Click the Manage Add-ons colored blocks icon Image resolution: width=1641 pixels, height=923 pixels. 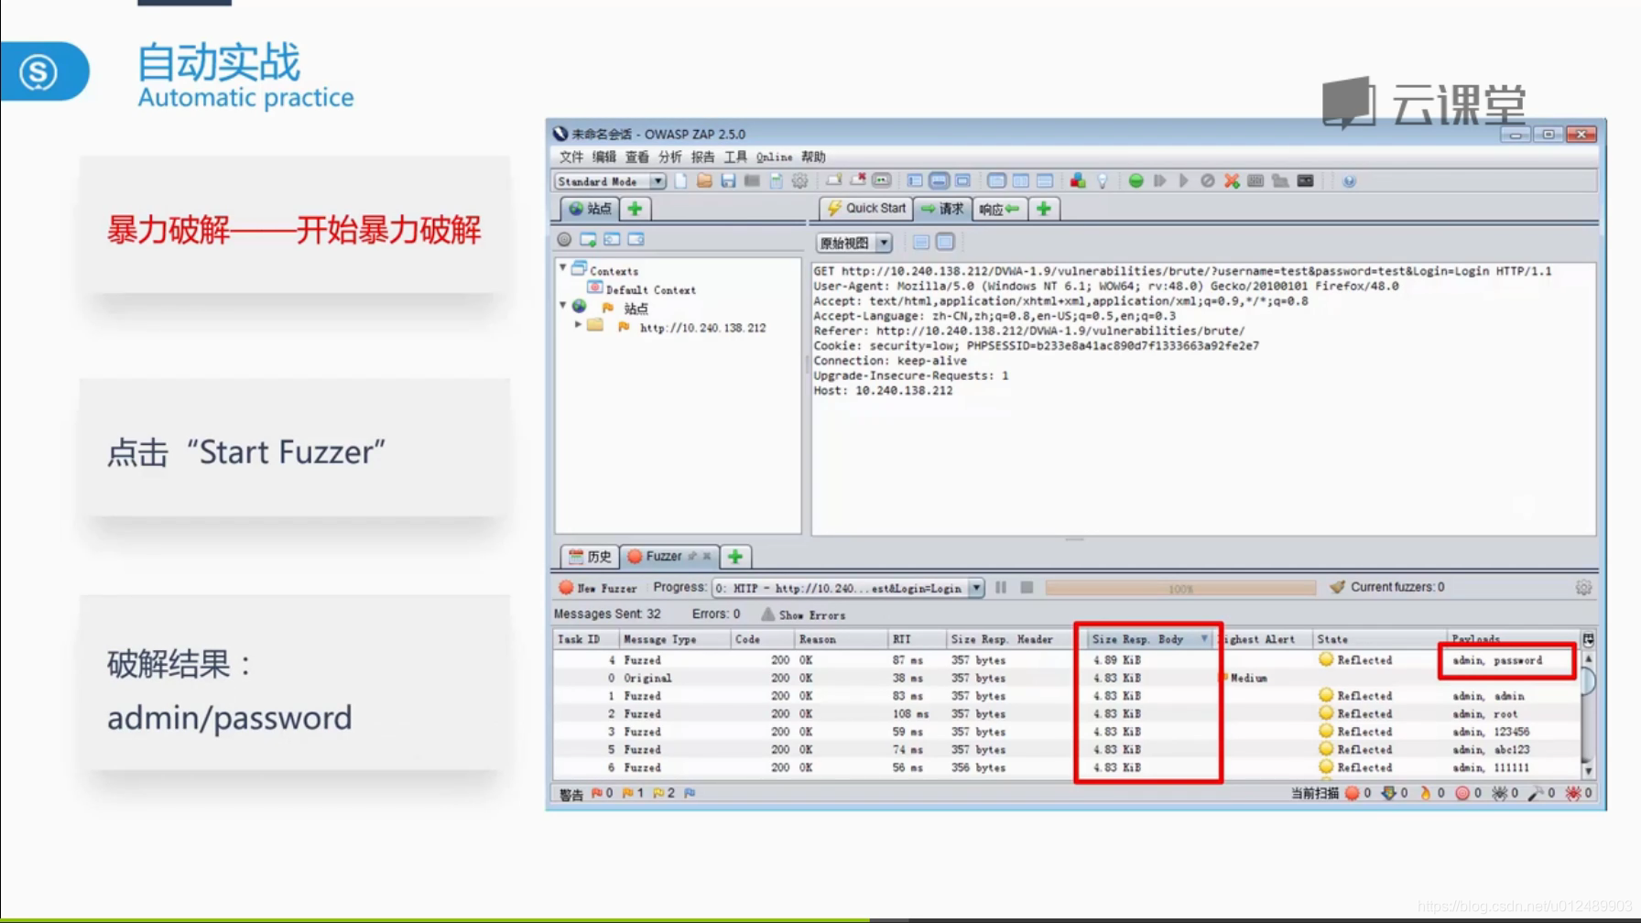[1078, 181]
